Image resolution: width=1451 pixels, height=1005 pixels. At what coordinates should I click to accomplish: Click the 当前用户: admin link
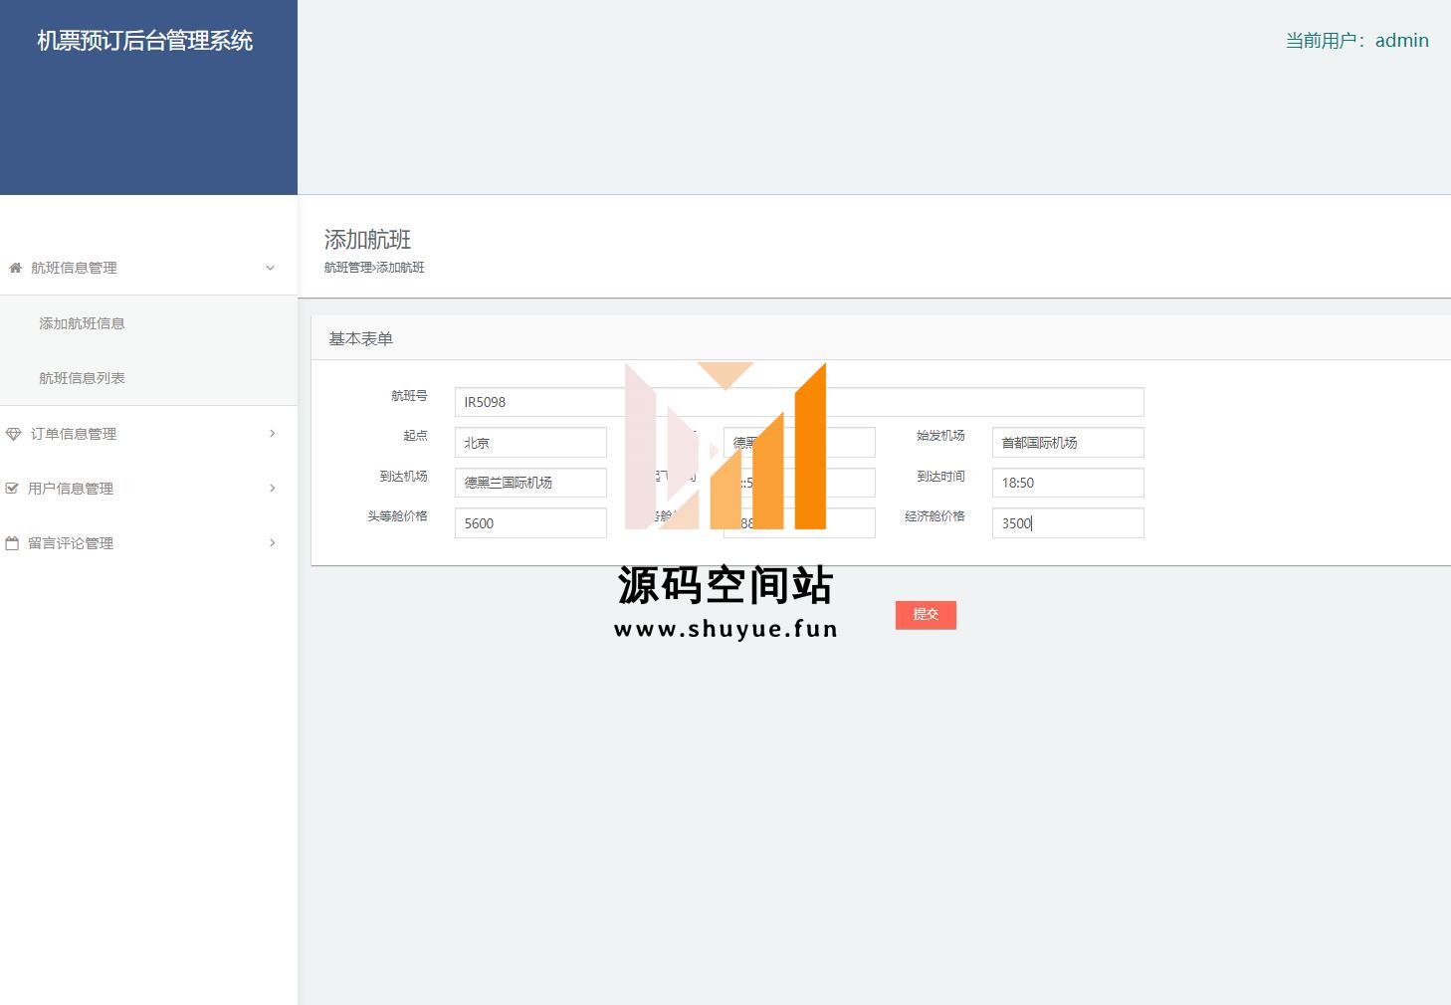point(1356,41)
